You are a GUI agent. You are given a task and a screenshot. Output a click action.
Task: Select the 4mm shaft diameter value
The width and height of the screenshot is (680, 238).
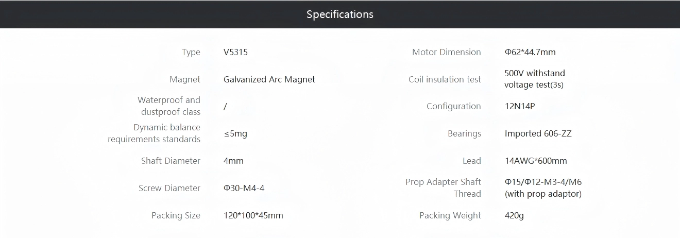coord(233,161)
